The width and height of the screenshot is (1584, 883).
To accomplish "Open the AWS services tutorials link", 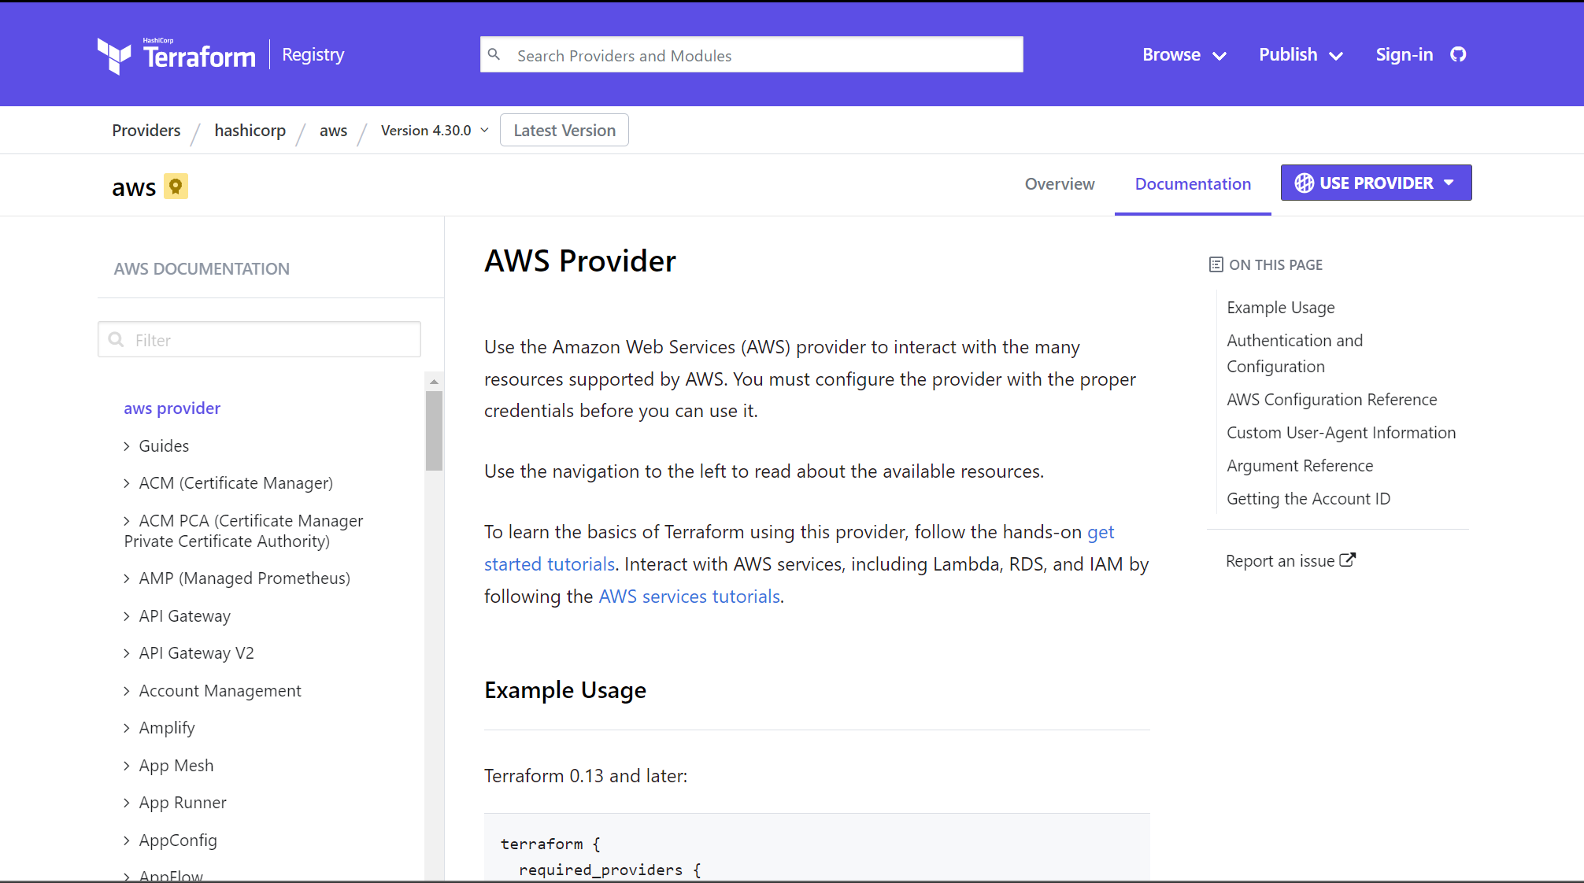I will coord(689,597).
